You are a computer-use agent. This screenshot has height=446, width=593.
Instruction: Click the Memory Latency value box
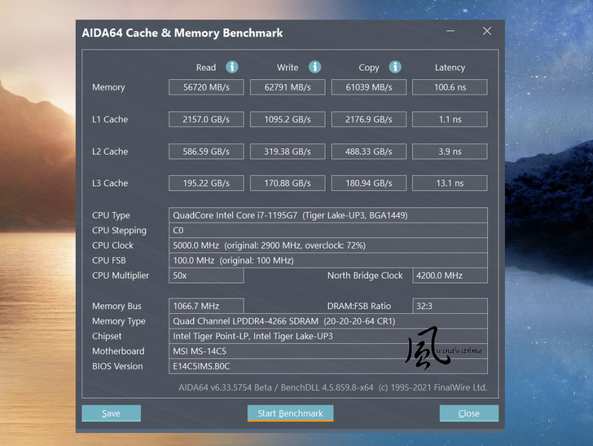450,87
